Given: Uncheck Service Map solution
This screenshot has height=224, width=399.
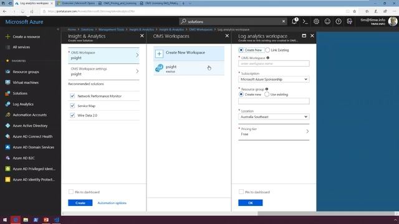Looking at the screenshot, I should point(72,106).
